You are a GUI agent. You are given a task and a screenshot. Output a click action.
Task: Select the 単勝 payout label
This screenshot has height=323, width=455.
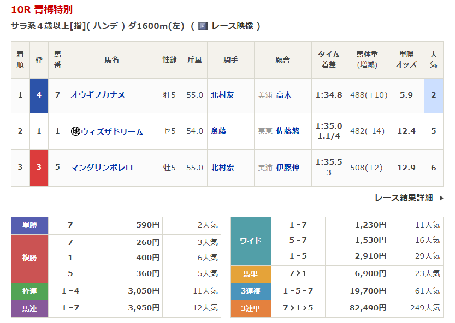coord(29,225)
